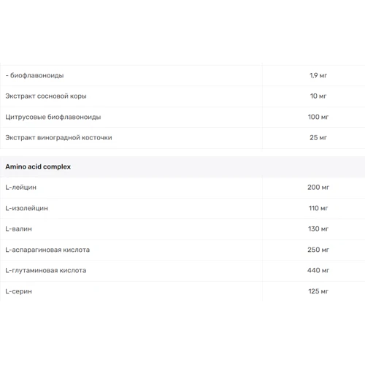The image size is (365, 365).
Task: Click L-глутаминовая кислота label
Action: pos(46,271)
